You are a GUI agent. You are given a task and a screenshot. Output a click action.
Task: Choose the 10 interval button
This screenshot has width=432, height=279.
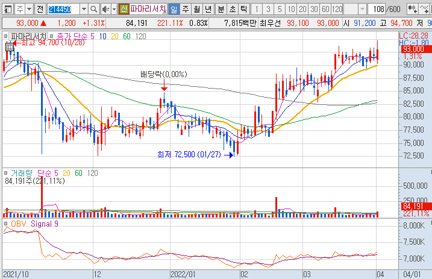point(291,10)
